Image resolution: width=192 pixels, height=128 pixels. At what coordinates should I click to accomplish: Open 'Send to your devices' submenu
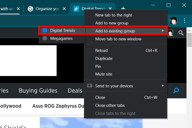point(126,86)
